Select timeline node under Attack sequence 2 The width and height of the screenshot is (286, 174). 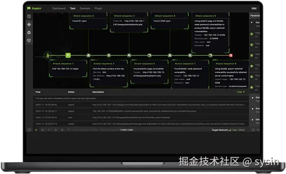tap(89, 55)
